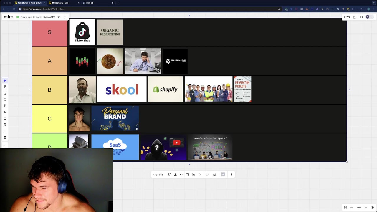Click the red S tier label
The height and width of the screenshot is (212, 377).
point(49,32)
